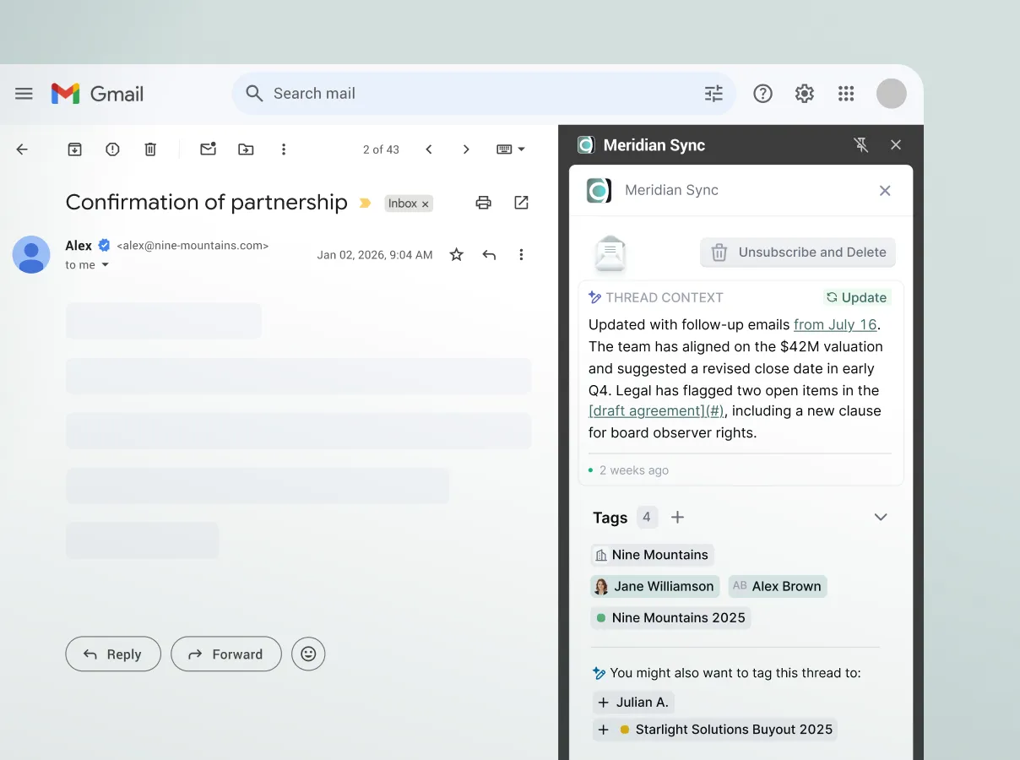Click the tag count badge 4
The image size is (1020, 760).
click(647, 517)
